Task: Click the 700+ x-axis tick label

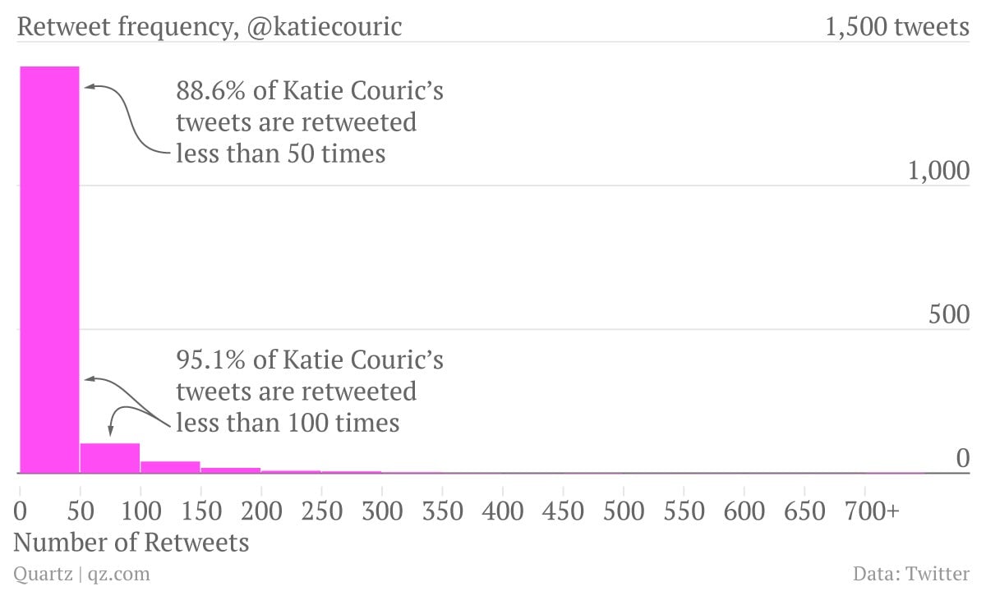Action: [873, 511]
